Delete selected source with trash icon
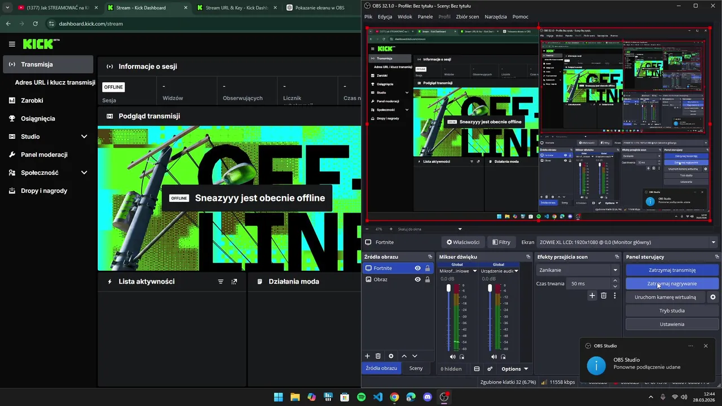This screenshot has height=406, width=722. [378, 356]
